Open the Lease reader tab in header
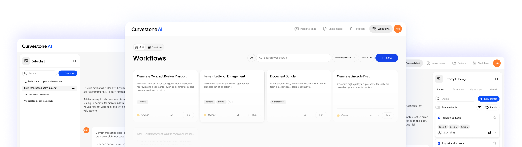The image size is (522, 147). tap(333, 29)
